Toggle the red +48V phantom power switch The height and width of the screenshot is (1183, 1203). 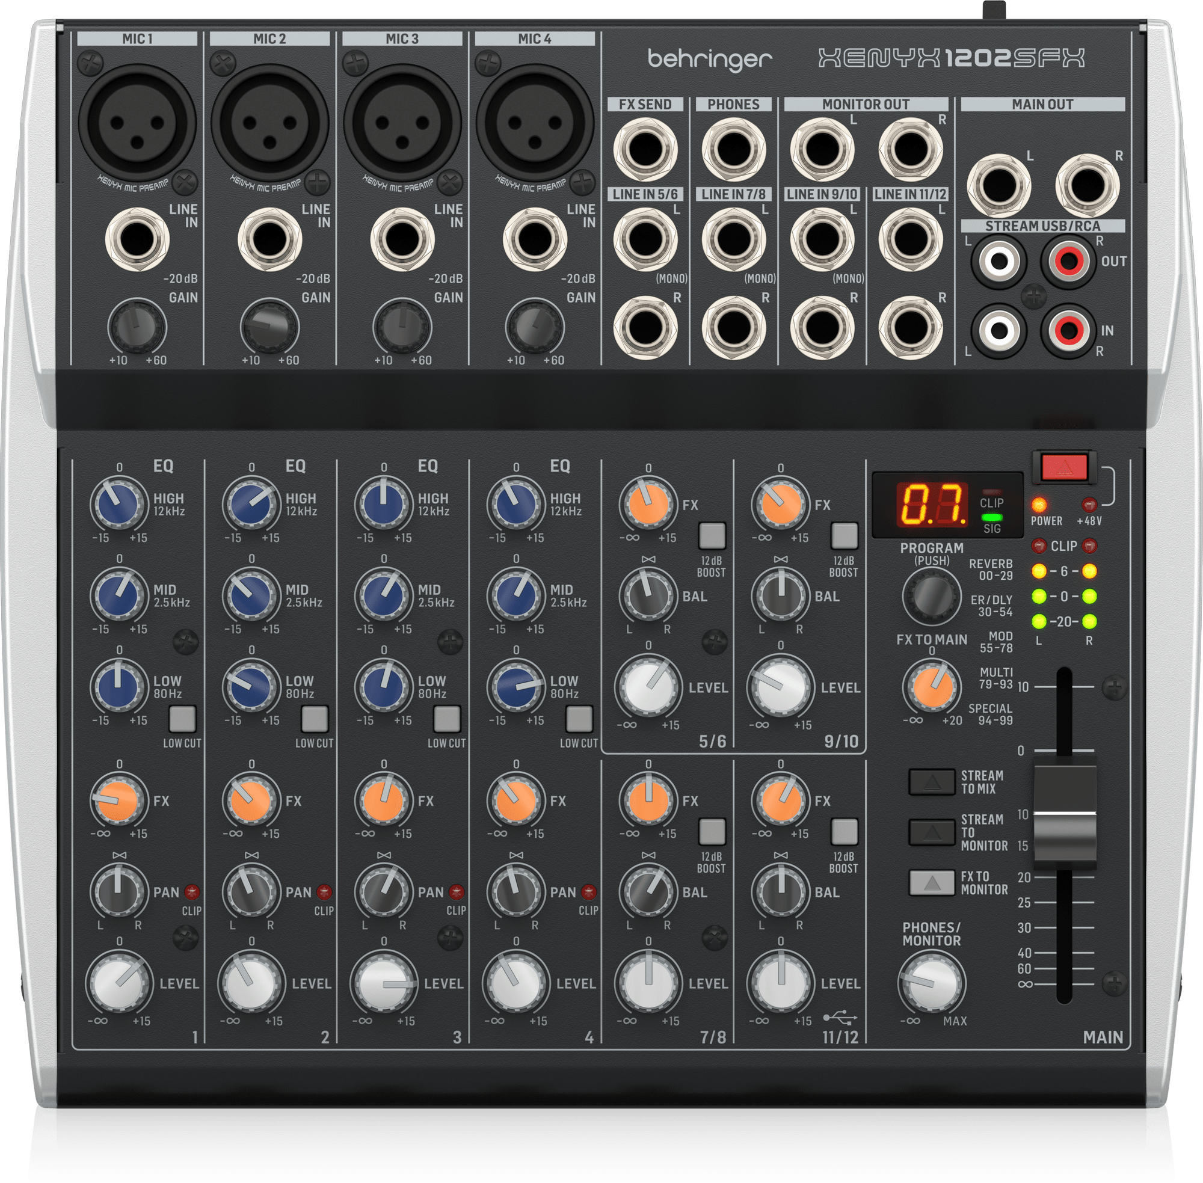click(x=1065, y=467)
